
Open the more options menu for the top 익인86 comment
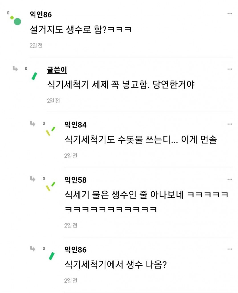click(230, 14)
